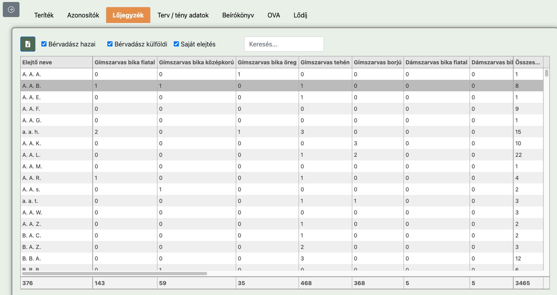This screenshot has height=295, width=557.
Task: Click the Gímszarvas borjú column header
Action: pyautogui.click(x=377, y=62)
